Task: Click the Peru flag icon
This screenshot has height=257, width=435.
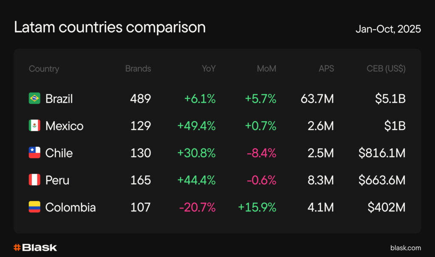Action: coord(34,180)
